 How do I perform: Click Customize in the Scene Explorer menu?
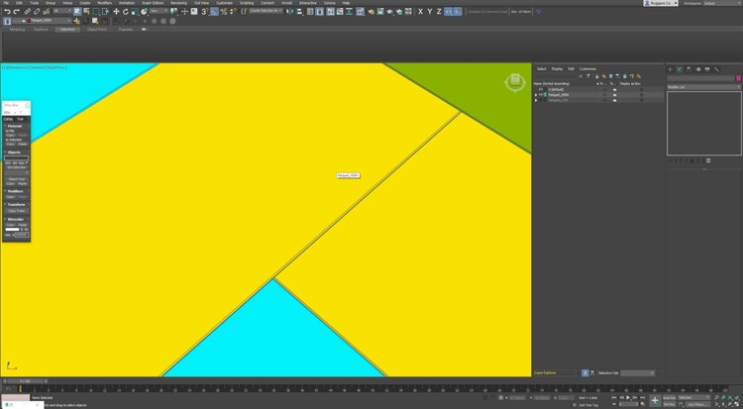(x=587, y=68)
